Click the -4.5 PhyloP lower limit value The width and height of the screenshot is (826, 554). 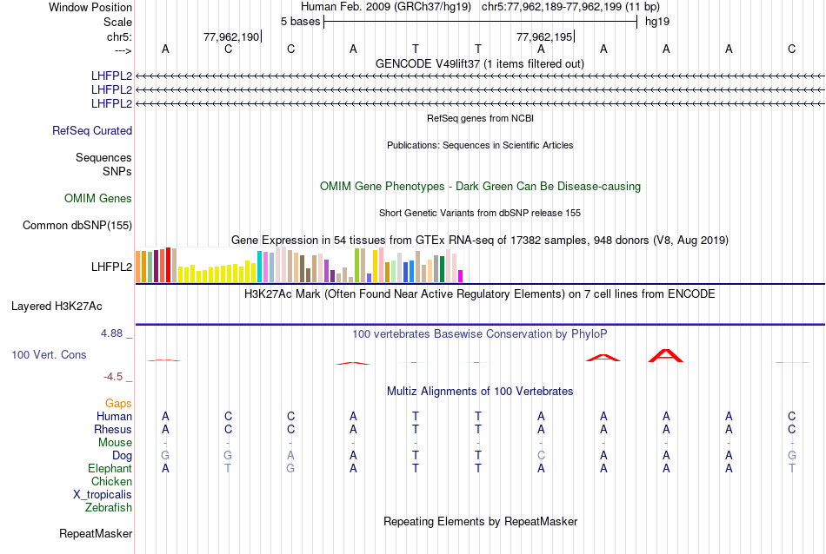(x=113, y=377)
